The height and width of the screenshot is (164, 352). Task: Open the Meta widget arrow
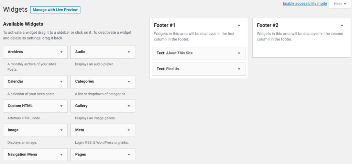click(x=129, y=130)
